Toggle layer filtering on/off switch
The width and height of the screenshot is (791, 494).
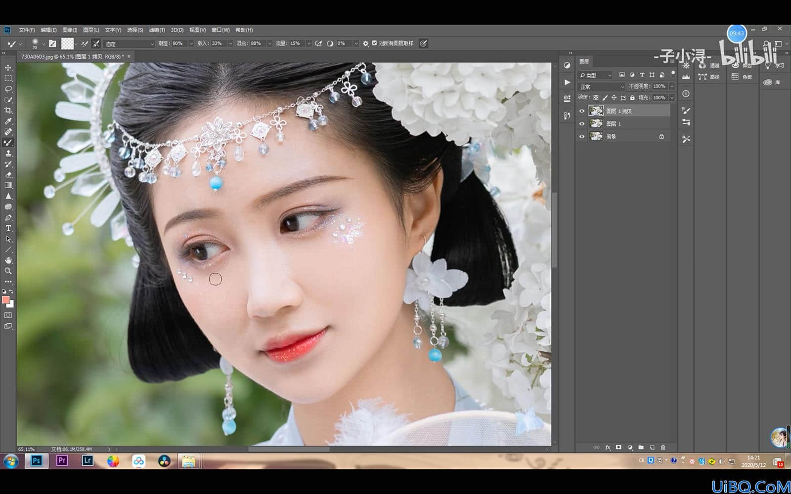point(673,73)
